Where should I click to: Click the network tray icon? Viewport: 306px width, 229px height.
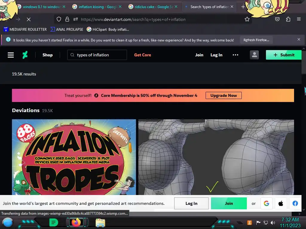266,222
